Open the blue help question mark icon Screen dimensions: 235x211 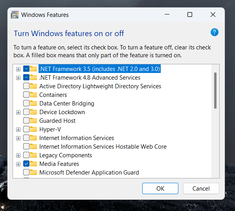coord(215,32)
